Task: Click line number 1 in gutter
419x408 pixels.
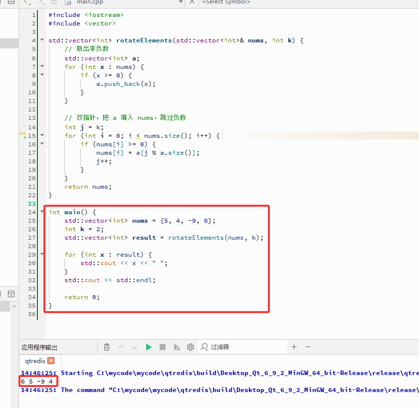Action: point(34,15)
